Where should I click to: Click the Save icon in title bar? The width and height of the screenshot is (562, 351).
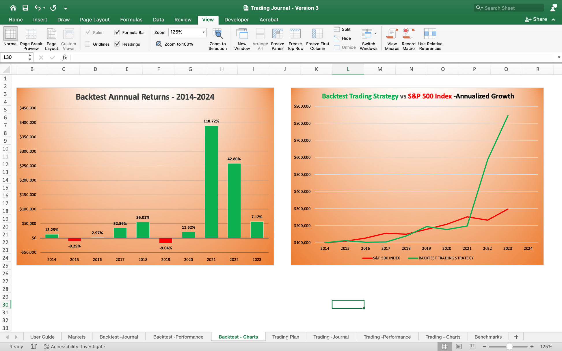[x=25, y=8]
